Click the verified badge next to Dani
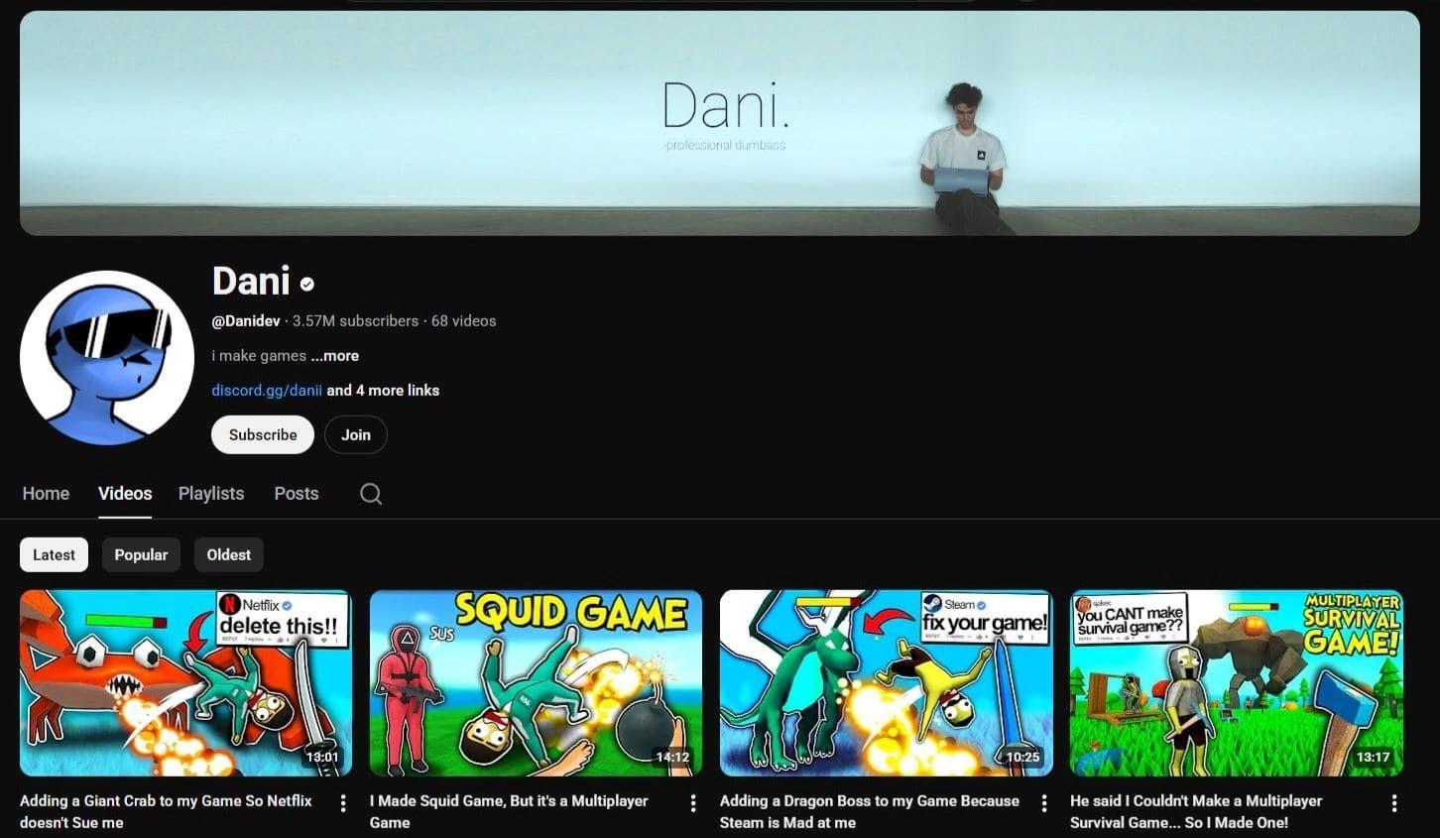This screenshot has width=1440, height=838. click(x=307, y=285)
